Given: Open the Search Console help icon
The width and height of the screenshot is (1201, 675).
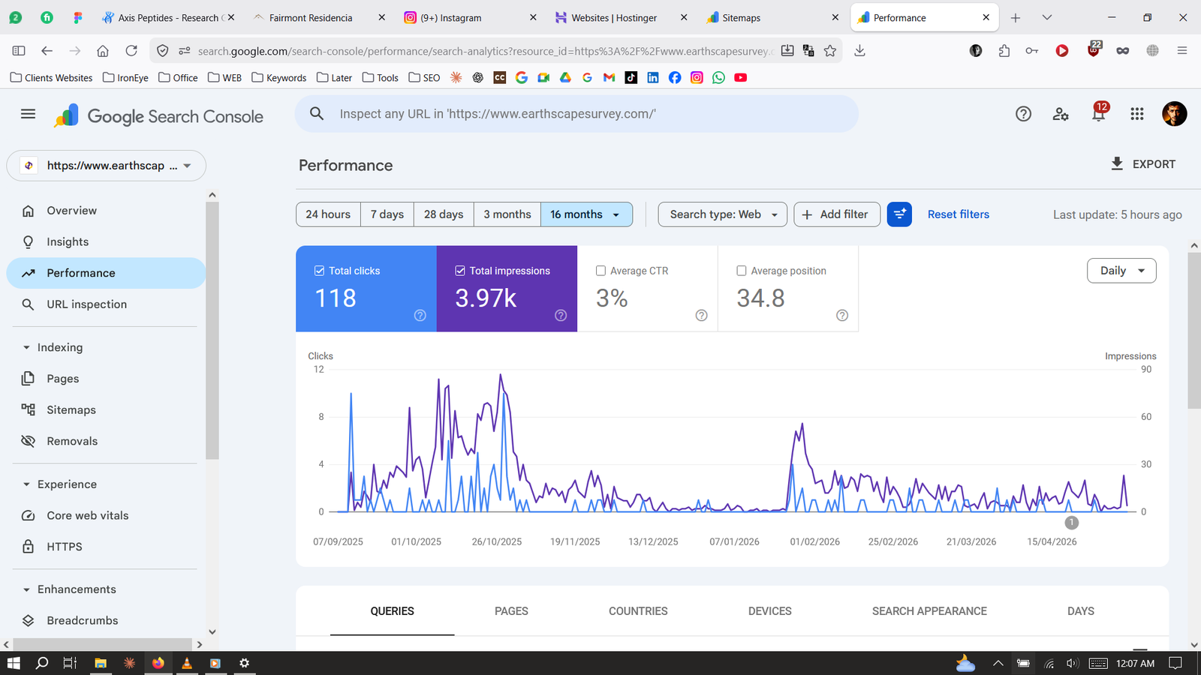Looking at the screenshot, I should point(1023,114).
